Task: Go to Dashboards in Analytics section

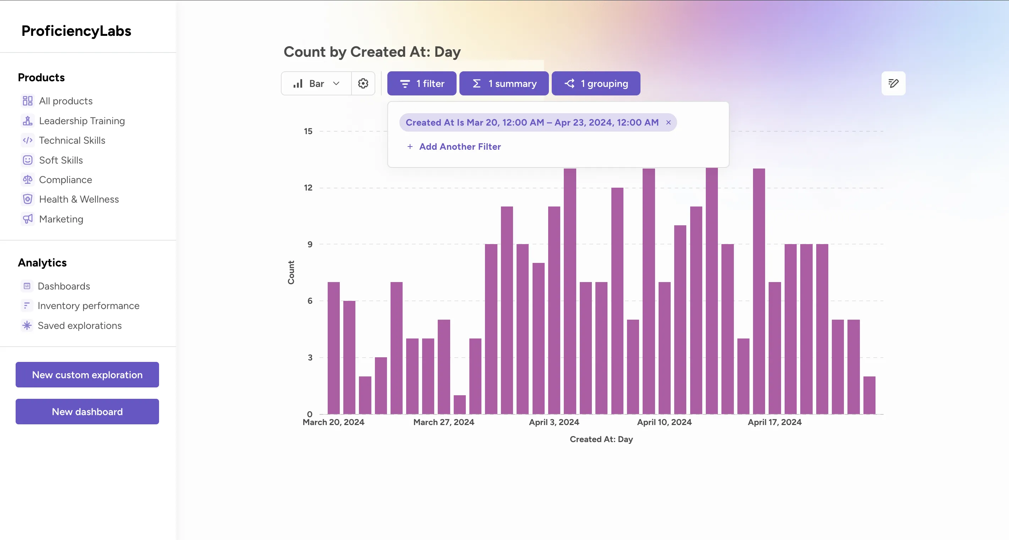Action: tap(64, 286)
